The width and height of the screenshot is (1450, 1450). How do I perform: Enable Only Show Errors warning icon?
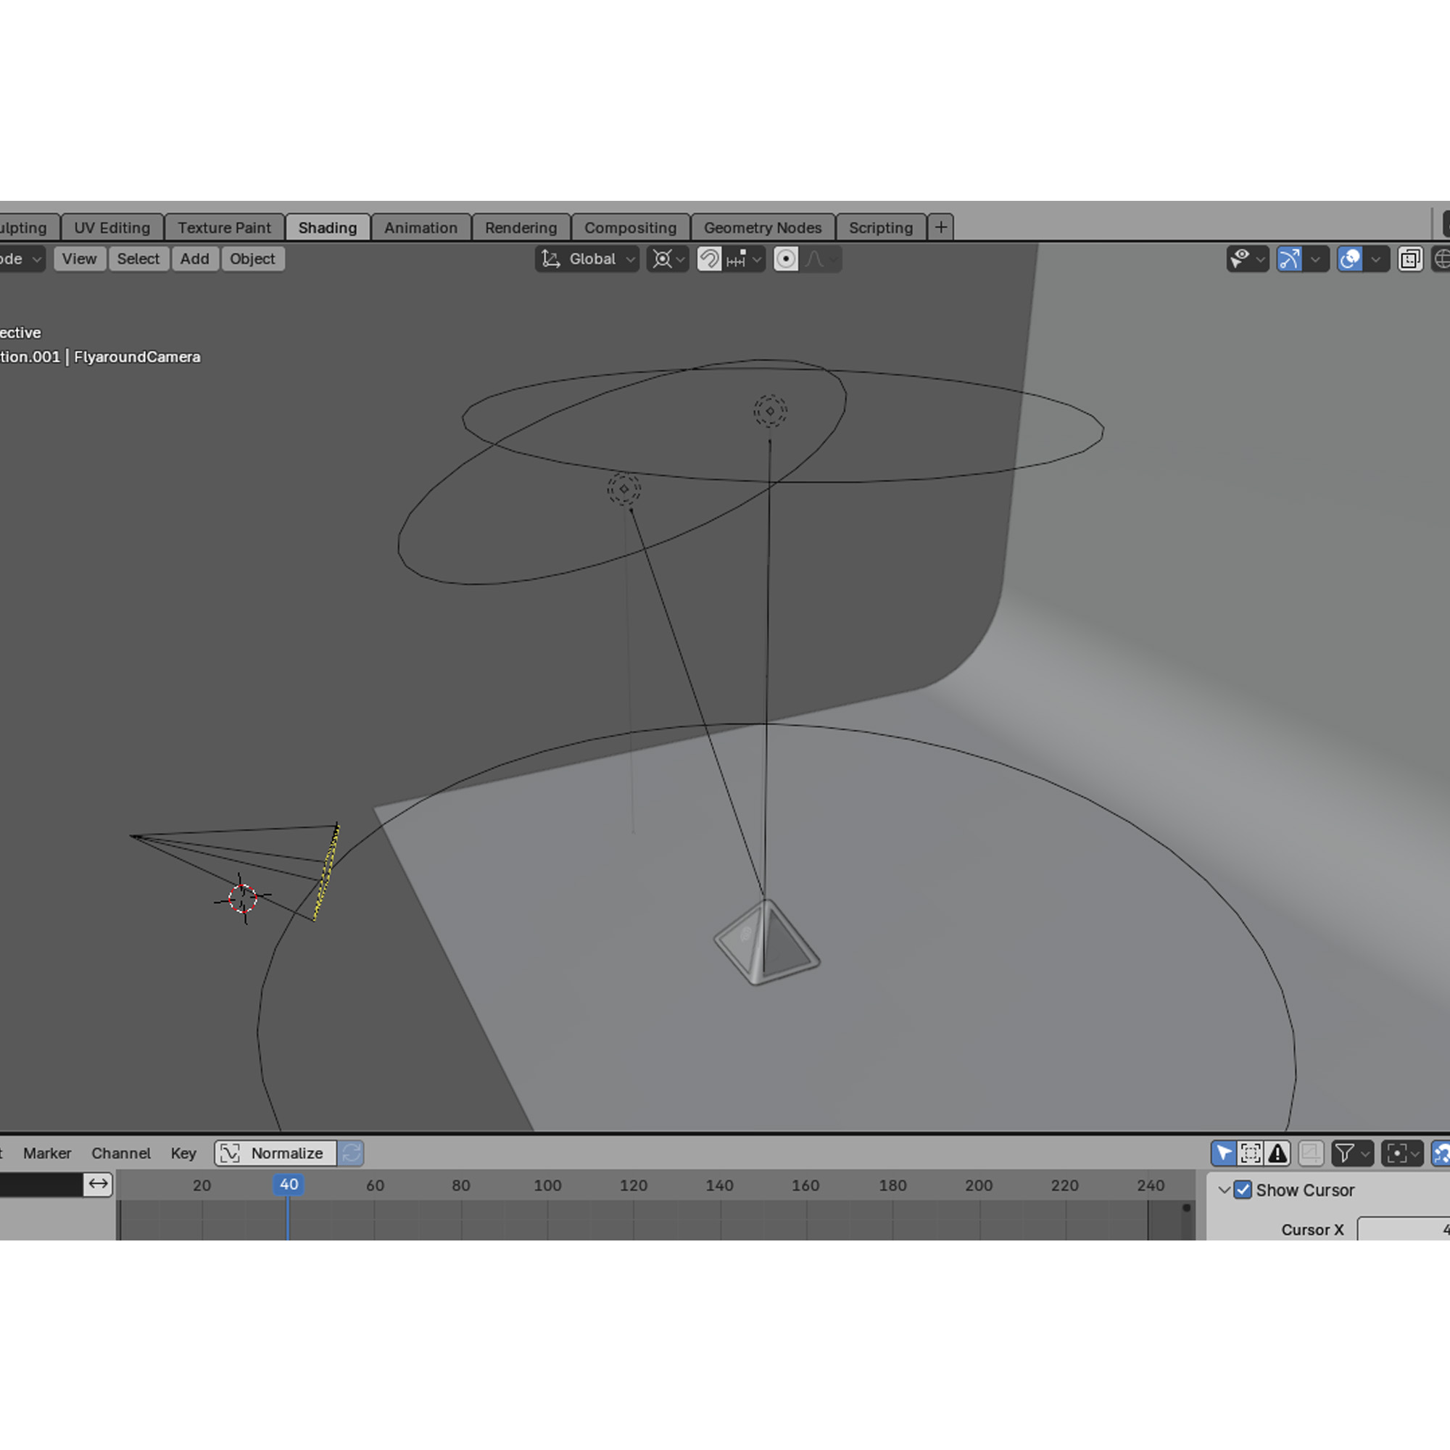1277,1153
